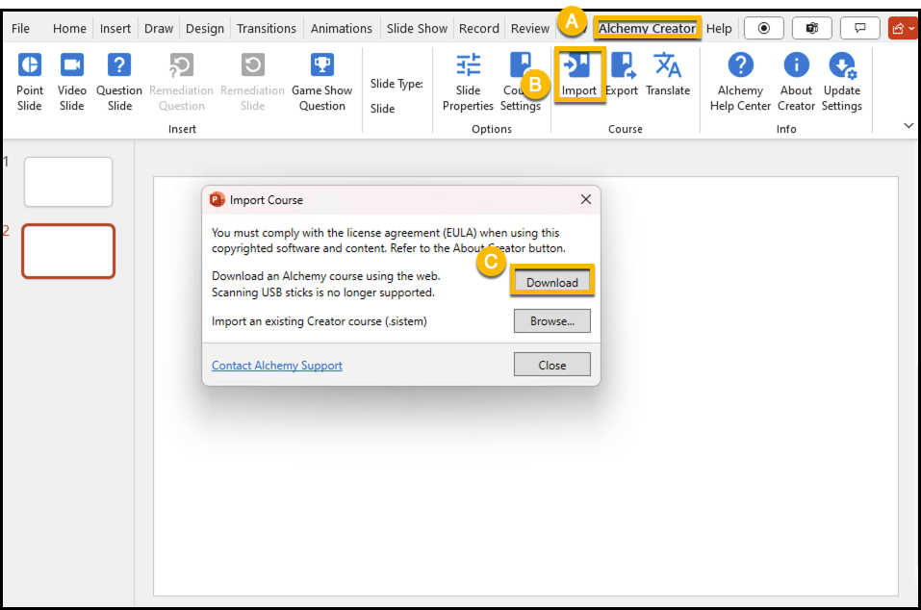Screen dimensions: 921x610
Task: Open About Creator info
Action: [796, 81]
